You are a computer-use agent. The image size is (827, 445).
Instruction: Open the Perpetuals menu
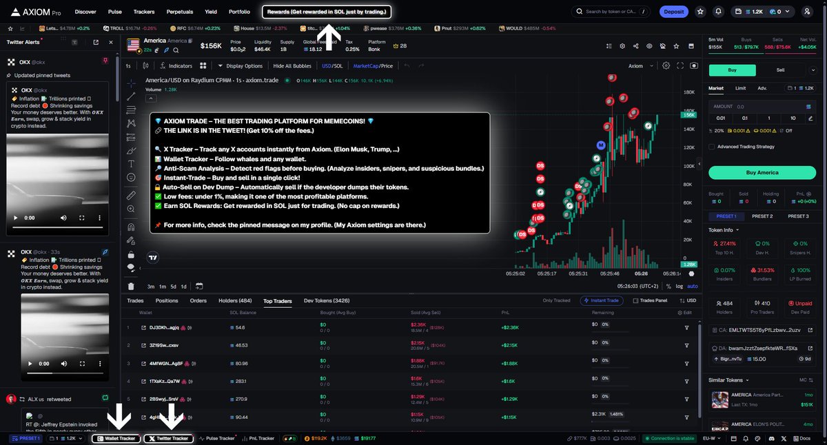(x=180, y=12)
